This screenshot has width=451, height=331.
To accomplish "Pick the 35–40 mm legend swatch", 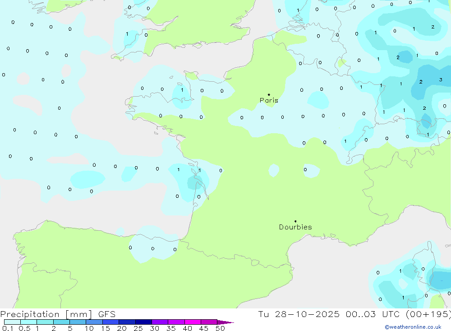I will pos(176,322).
